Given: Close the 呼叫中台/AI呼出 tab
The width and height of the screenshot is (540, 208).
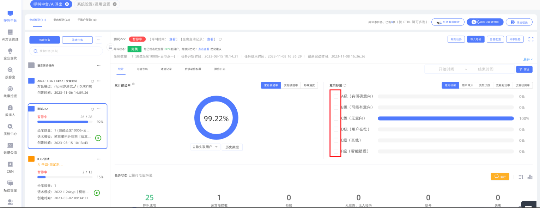Looking at the screenshot, I should point(67,4).
